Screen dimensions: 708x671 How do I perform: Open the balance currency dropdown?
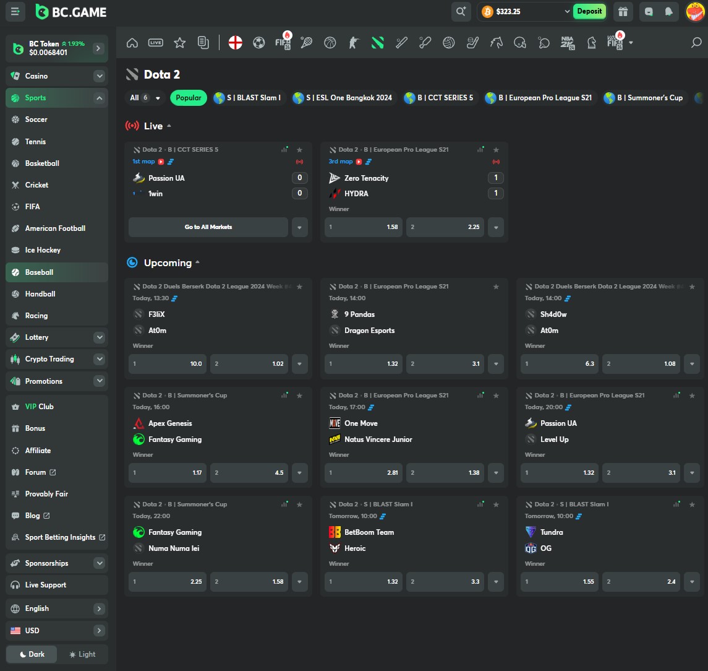pyautogui.click(x=567, y=11)
